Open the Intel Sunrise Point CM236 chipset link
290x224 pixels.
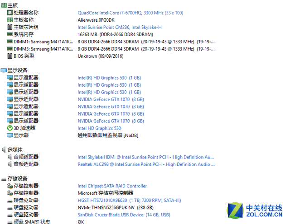pos(120,27)
